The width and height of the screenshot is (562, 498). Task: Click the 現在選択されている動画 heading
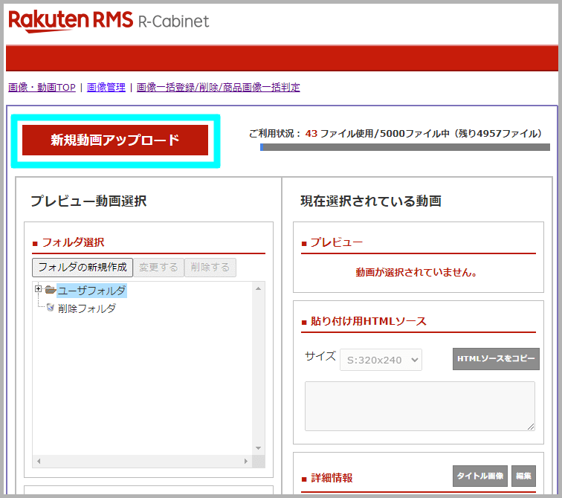371,201
